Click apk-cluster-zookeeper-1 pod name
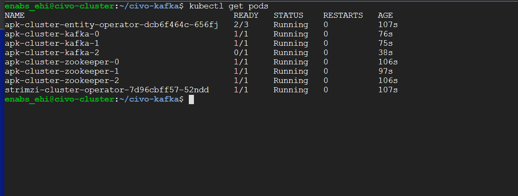 click(62, 71)
